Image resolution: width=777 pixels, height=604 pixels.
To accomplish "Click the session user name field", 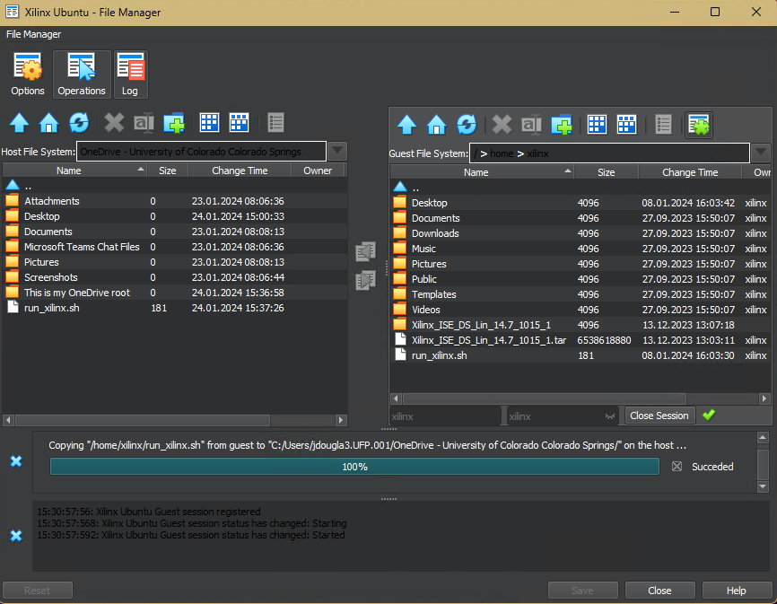I will (x=445, y=416).
